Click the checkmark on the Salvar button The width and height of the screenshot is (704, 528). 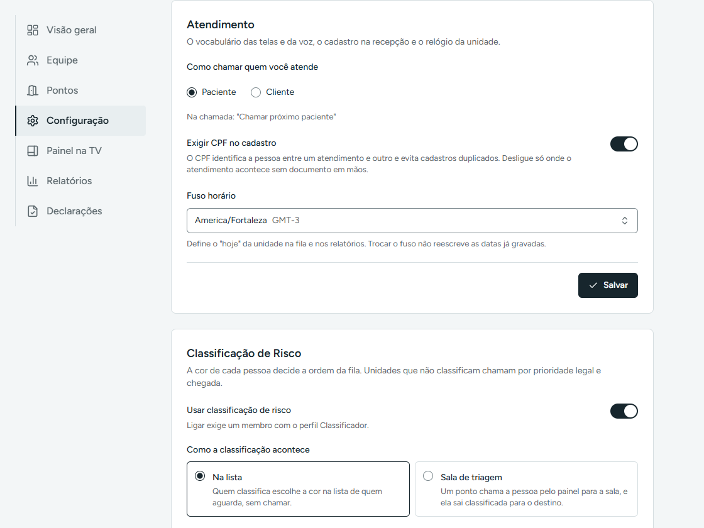pos(593,285)
